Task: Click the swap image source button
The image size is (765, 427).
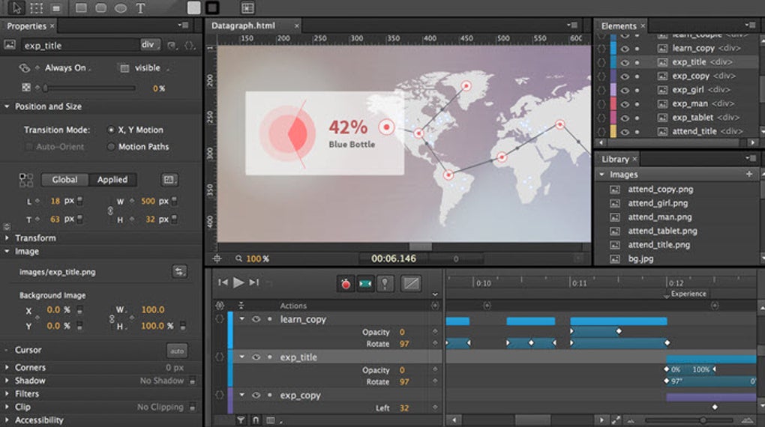Action: [179, 271]
